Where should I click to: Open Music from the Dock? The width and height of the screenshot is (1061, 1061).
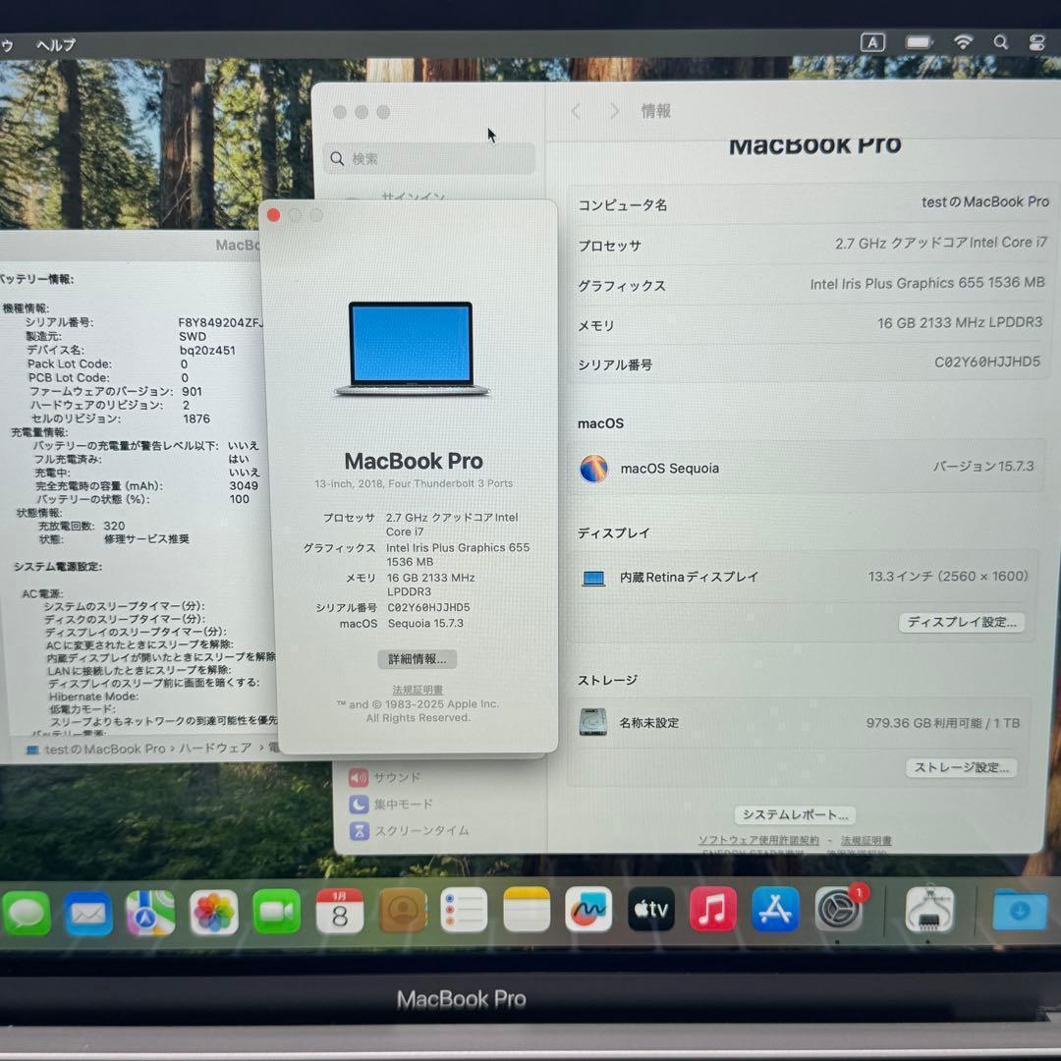click(x=713, y=910)
